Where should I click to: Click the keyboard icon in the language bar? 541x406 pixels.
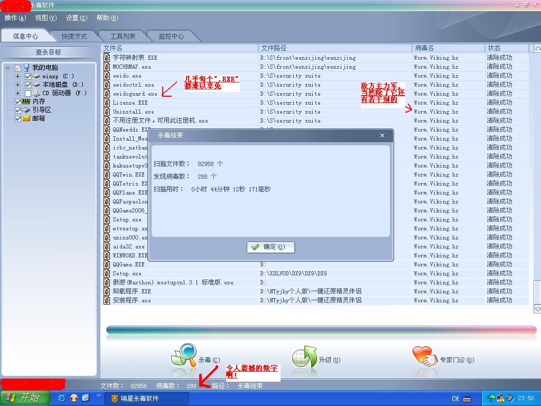coord(467,399)
